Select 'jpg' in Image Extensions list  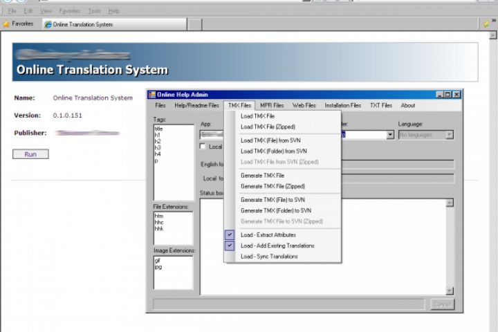[x=158, y=267]
